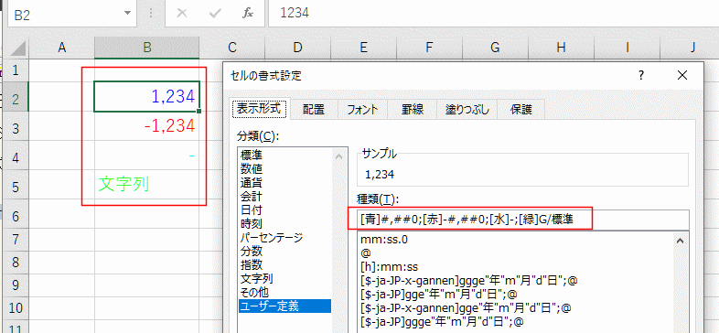Switch to the フォント tab
This screenshot has width=719, height=333.
coord(363,109)
